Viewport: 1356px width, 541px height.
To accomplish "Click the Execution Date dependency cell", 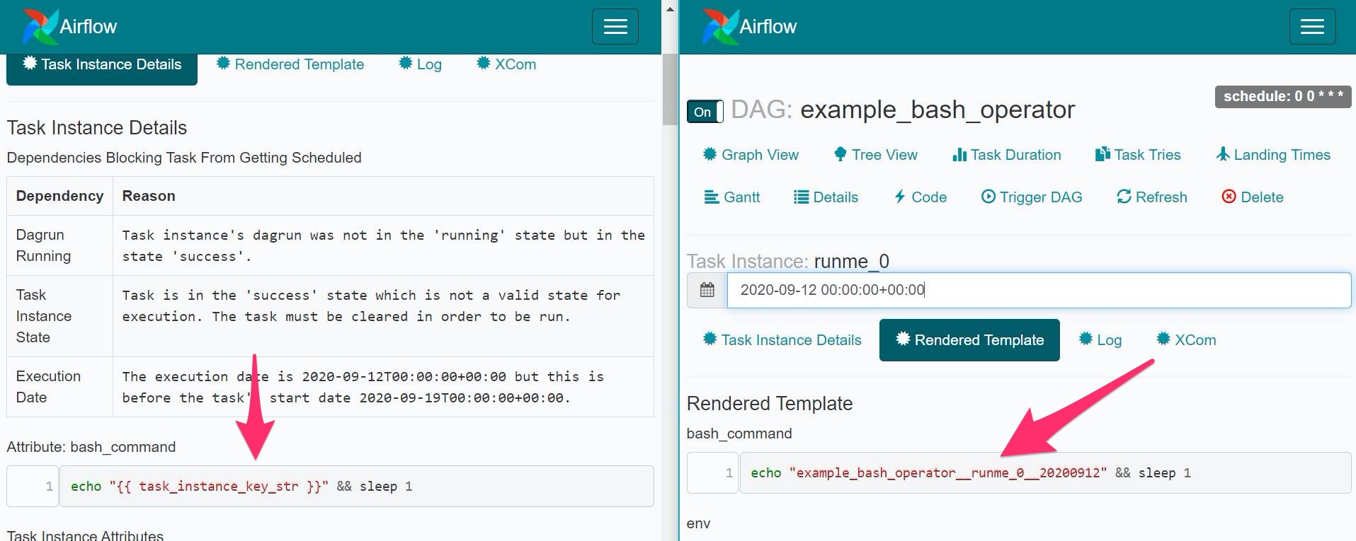I will (59, 387).
